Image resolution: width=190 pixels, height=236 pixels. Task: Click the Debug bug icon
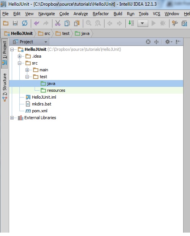click(163, 23)
